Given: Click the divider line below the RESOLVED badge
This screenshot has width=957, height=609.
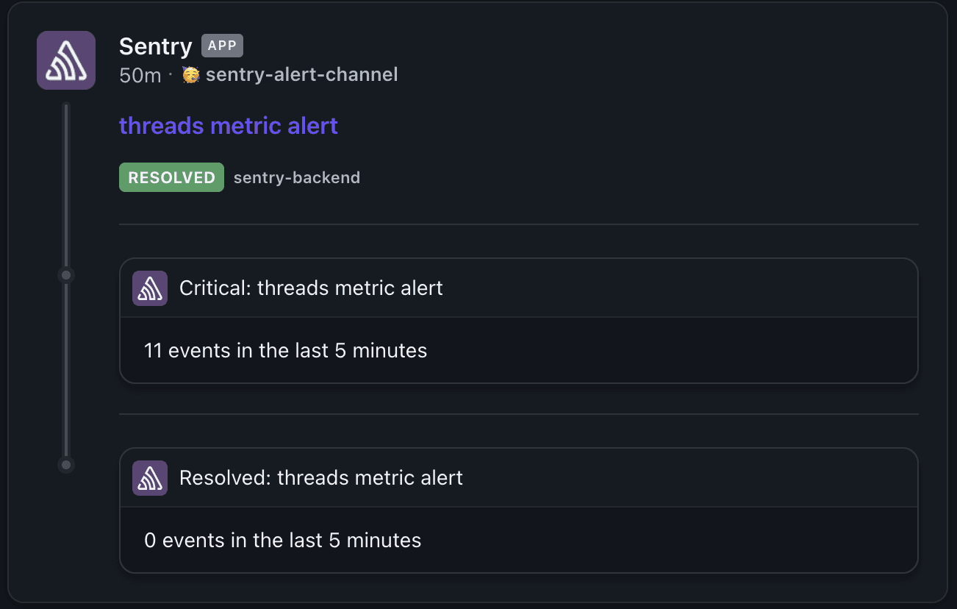Looking at the screenshot, I should [518, 224].
